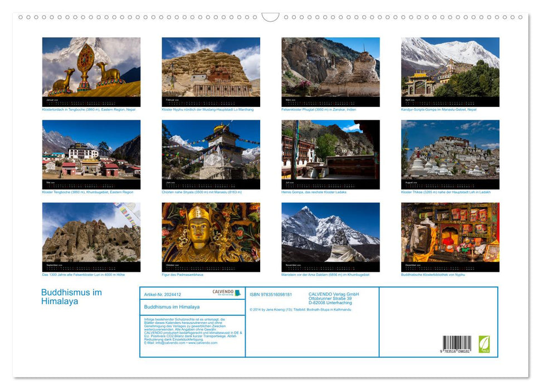Open the October image of Padmasambhava figure
Screen dimensions: 541x390
(209, 234)
